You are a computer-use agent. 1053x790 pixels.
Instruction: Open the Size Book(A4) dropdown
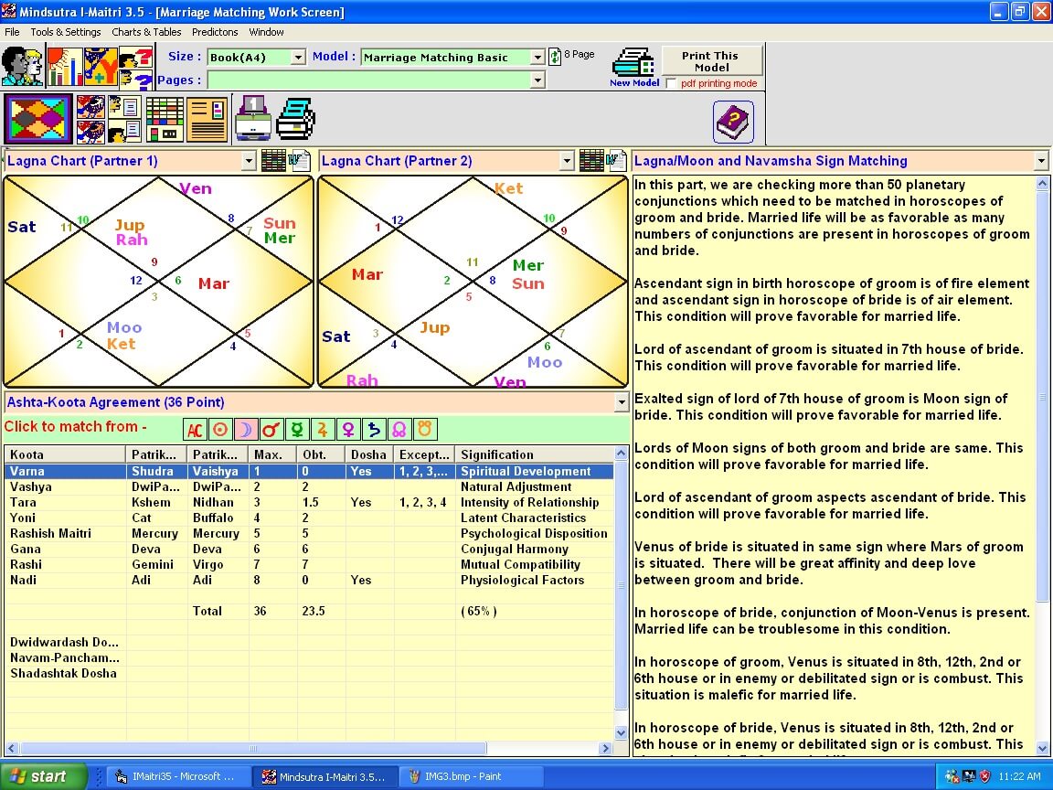point(298,58)
